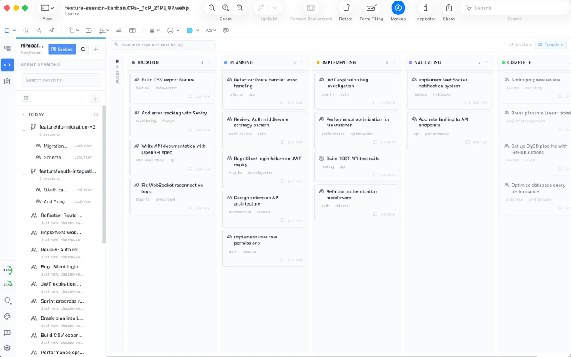Image resolution: width=571 pixels, height=357 pixels.
Task: Click the Remove Background tool
Action: 311,8
